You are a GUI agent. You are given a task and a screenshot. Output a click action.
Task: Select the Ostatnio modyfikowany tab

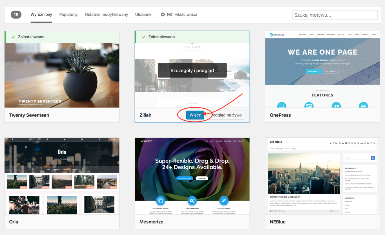(x=107, y=14)
